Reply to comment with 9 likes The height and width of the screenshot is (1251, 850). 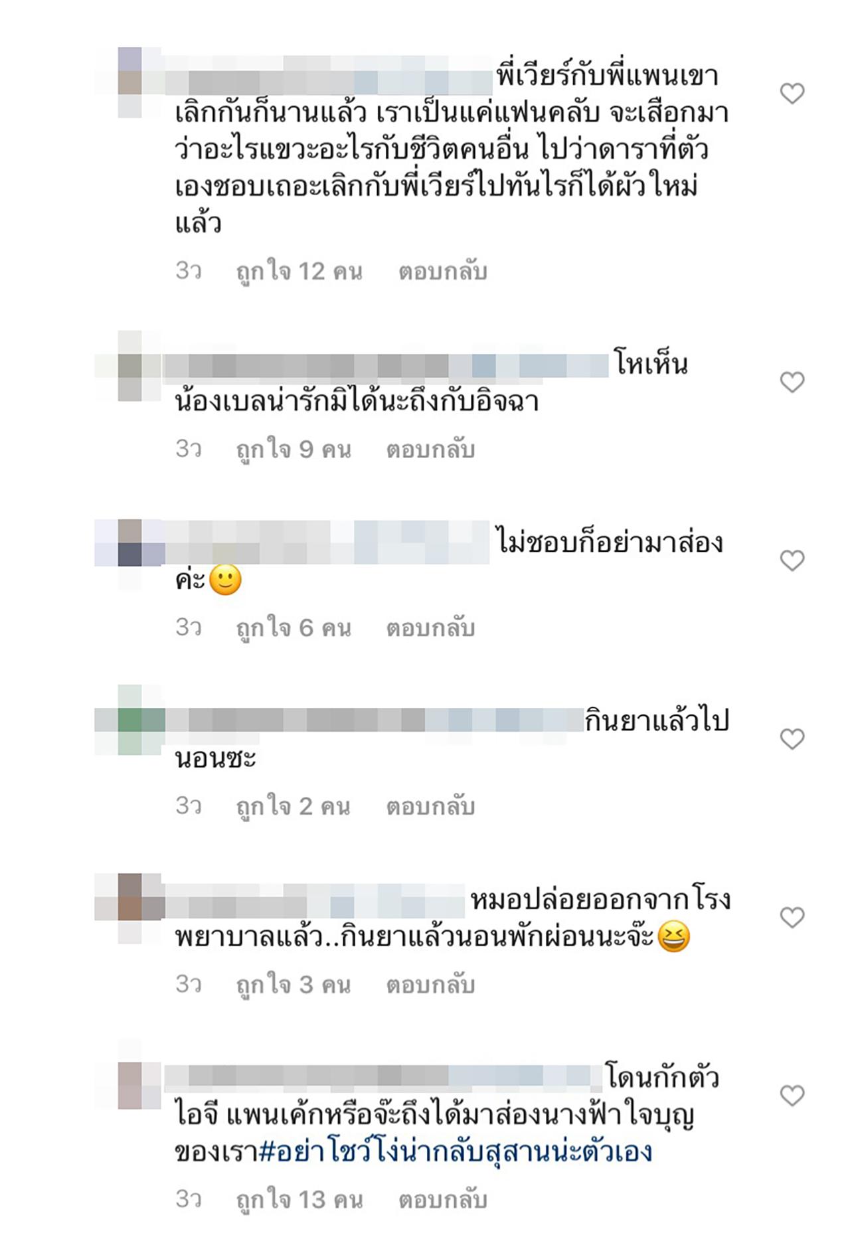(431, 450)
